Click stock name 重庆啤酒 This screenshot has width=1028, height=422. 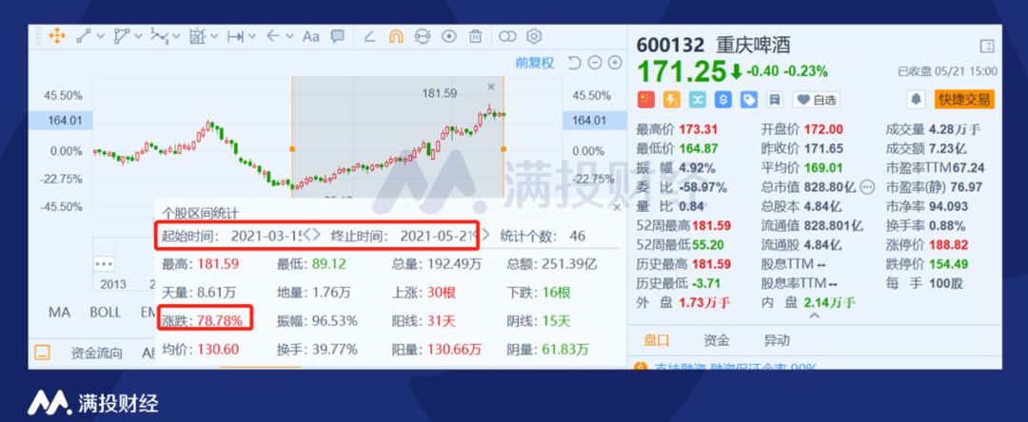pos(753,45)
